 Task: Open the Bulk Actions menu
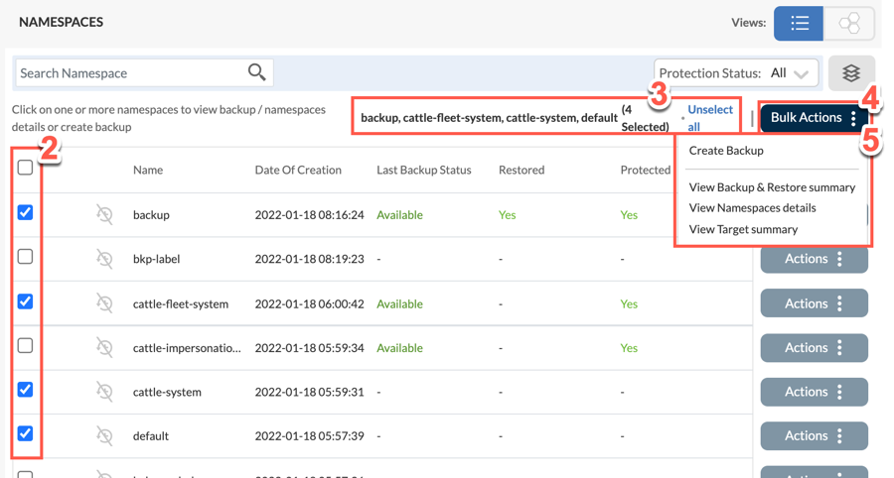click(x=814, y=117)
